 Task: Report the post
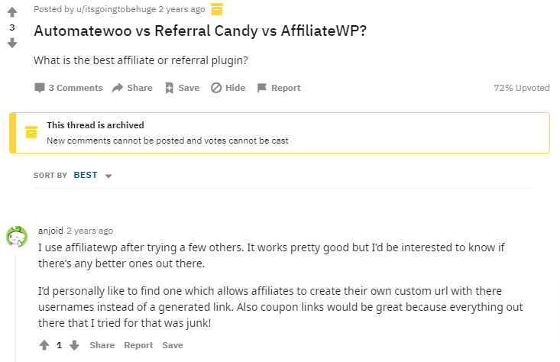pos(278,88)
